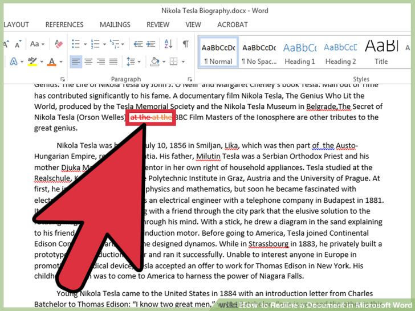The height and width of the screenshot is (311, 415).
Task: Toggle Justify alignment button
Action: (113, 62)
